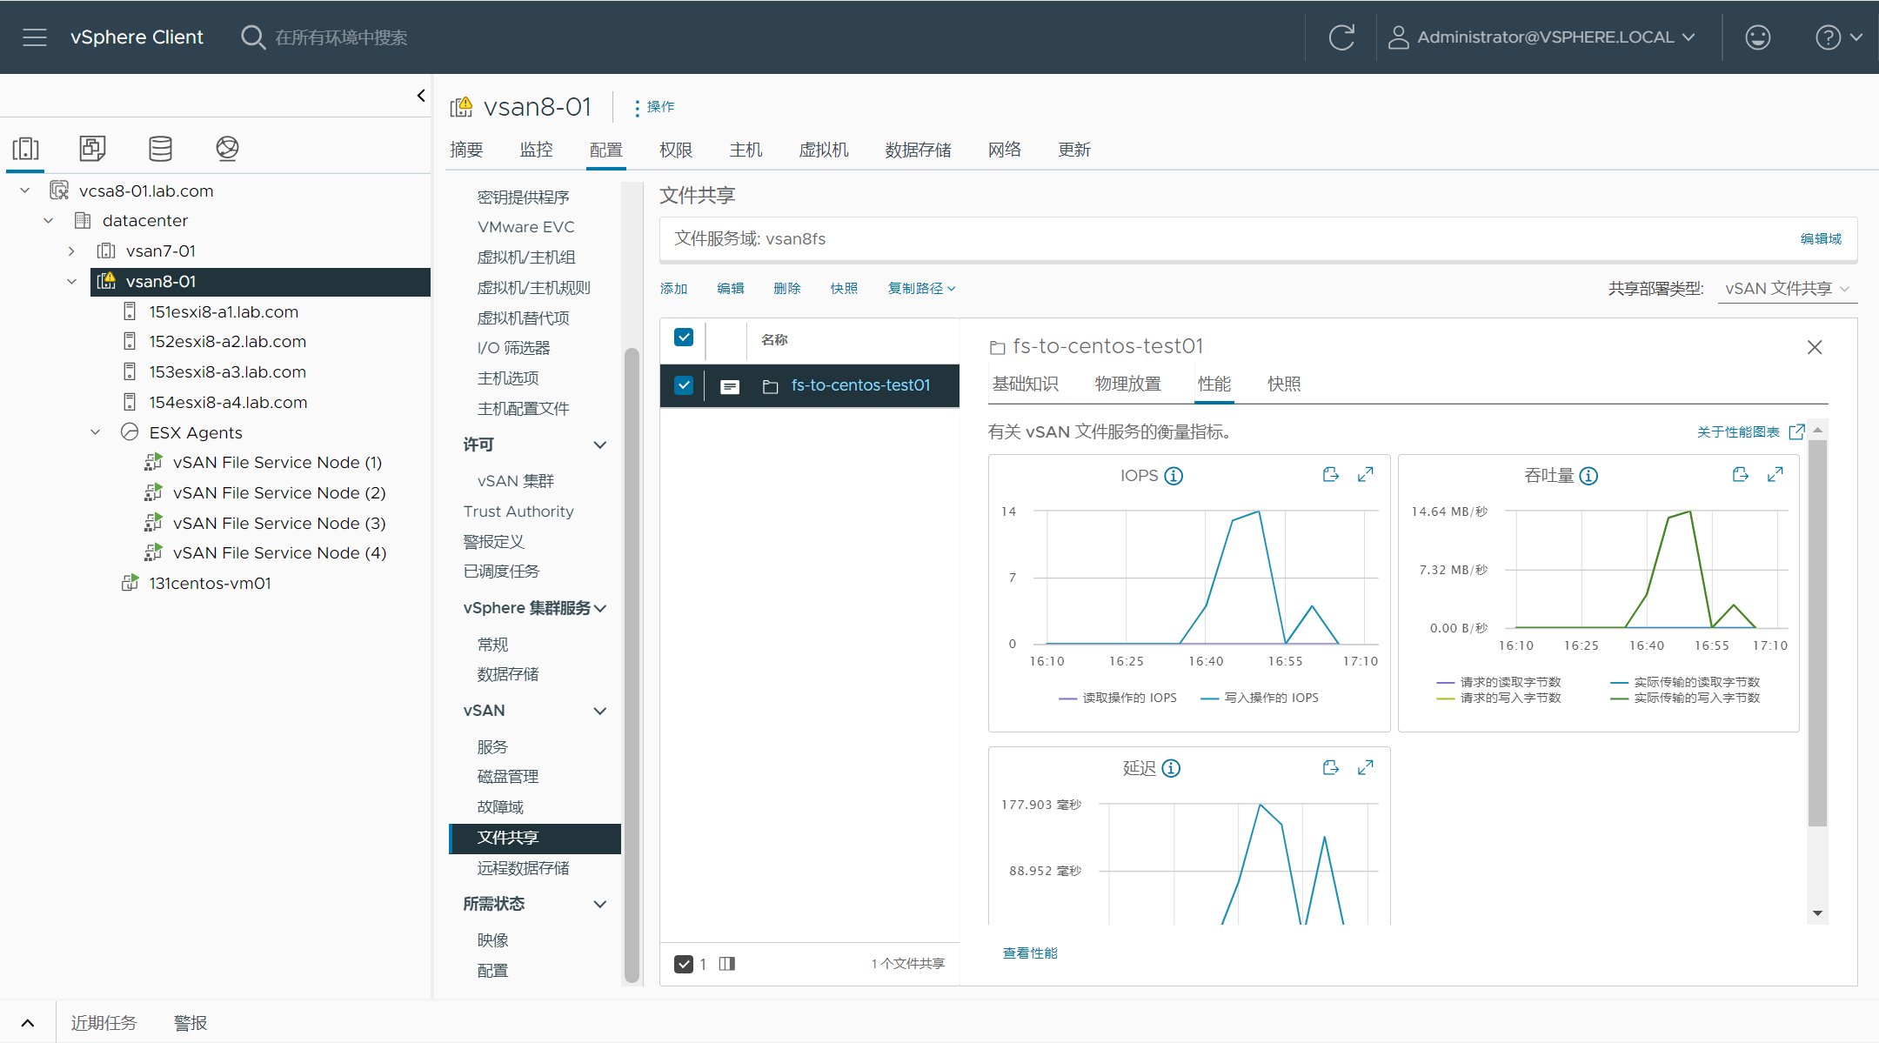This screenshot has height=1043, width=1879.
Task: Collapse the 所需状态 section
Action: pyautogui.click(x=599, y=905)
